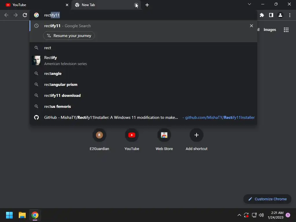
Task: Close the YouTube tab
Action: pyautogui.click(x=67, y=5)
